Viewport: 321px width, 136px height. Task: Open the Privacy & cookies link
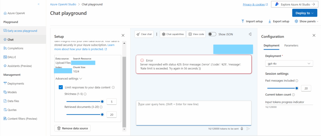[255, 4]
